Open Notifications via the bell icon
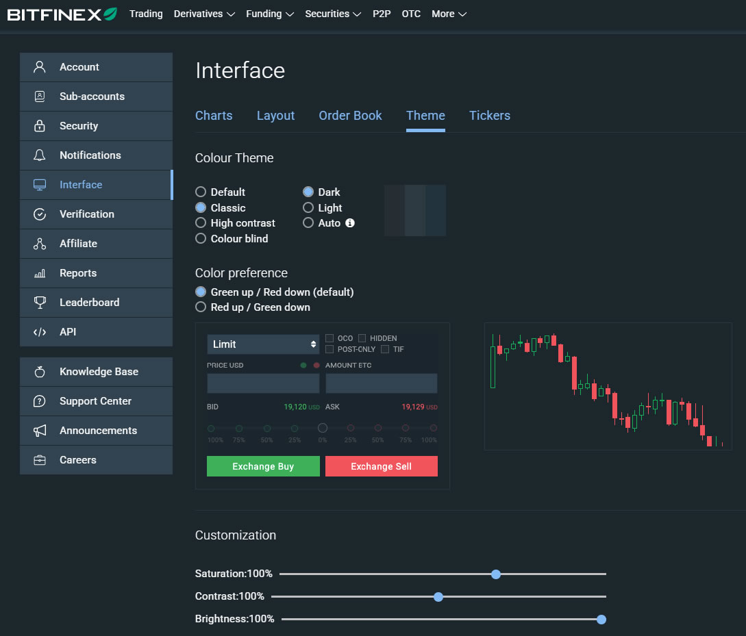This screenshot has width=746, height=636. pyautogui.click(x=40, y=155)
